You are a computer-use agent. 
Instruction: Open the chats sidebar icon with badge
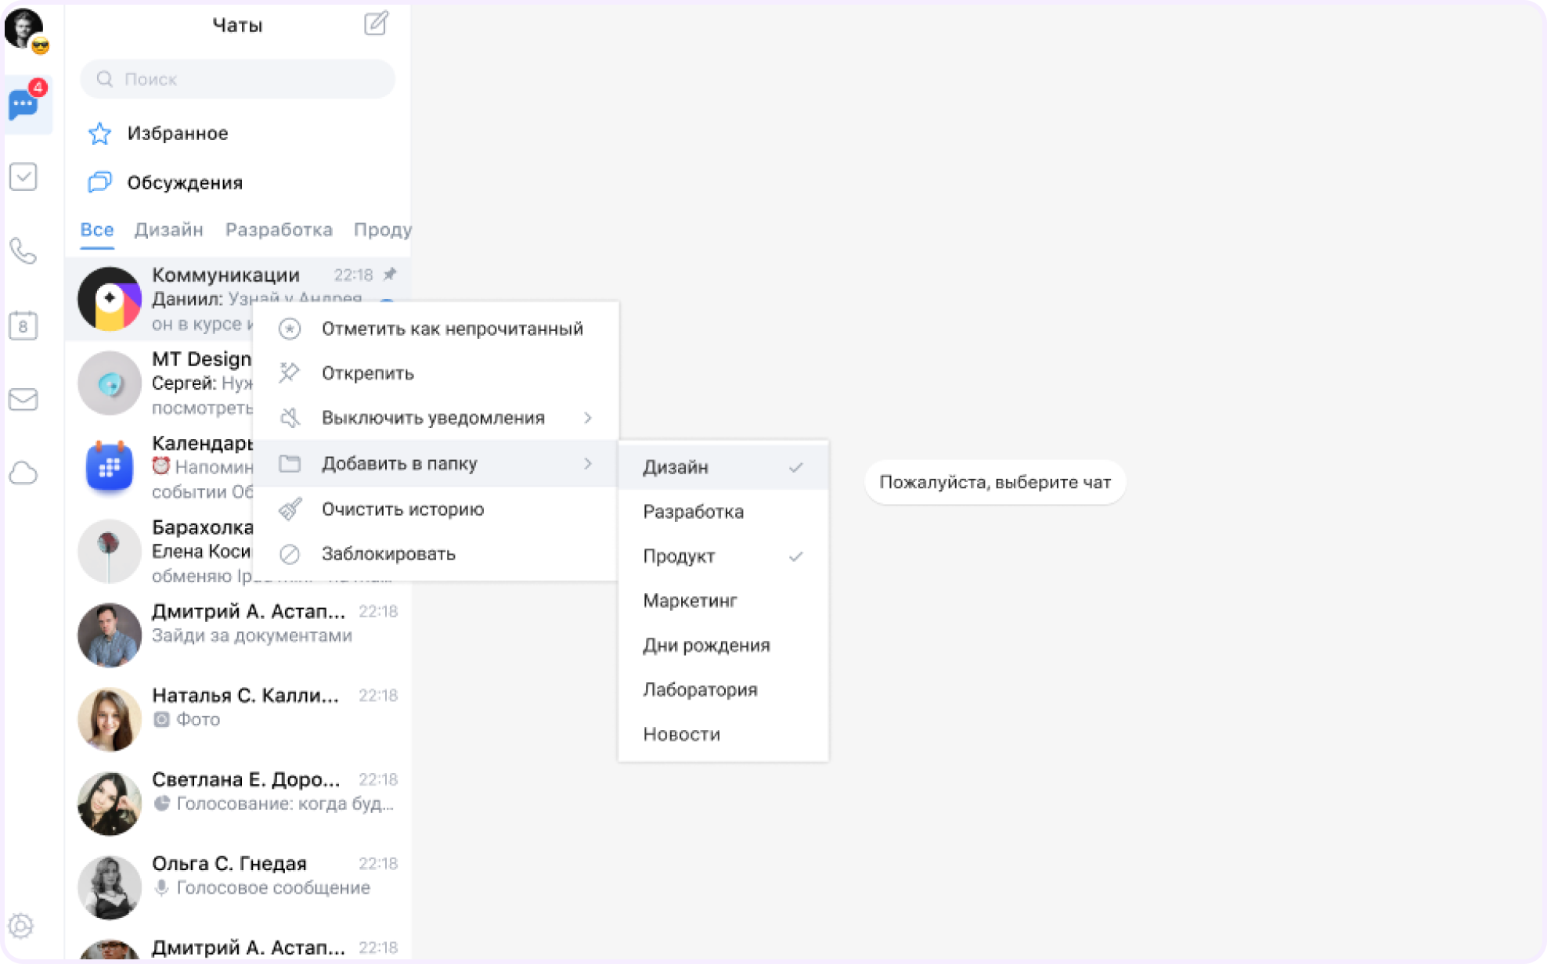tap(25, 103)
